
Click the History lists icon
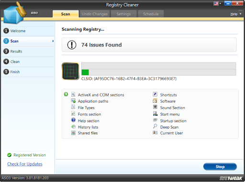[73, 127]
